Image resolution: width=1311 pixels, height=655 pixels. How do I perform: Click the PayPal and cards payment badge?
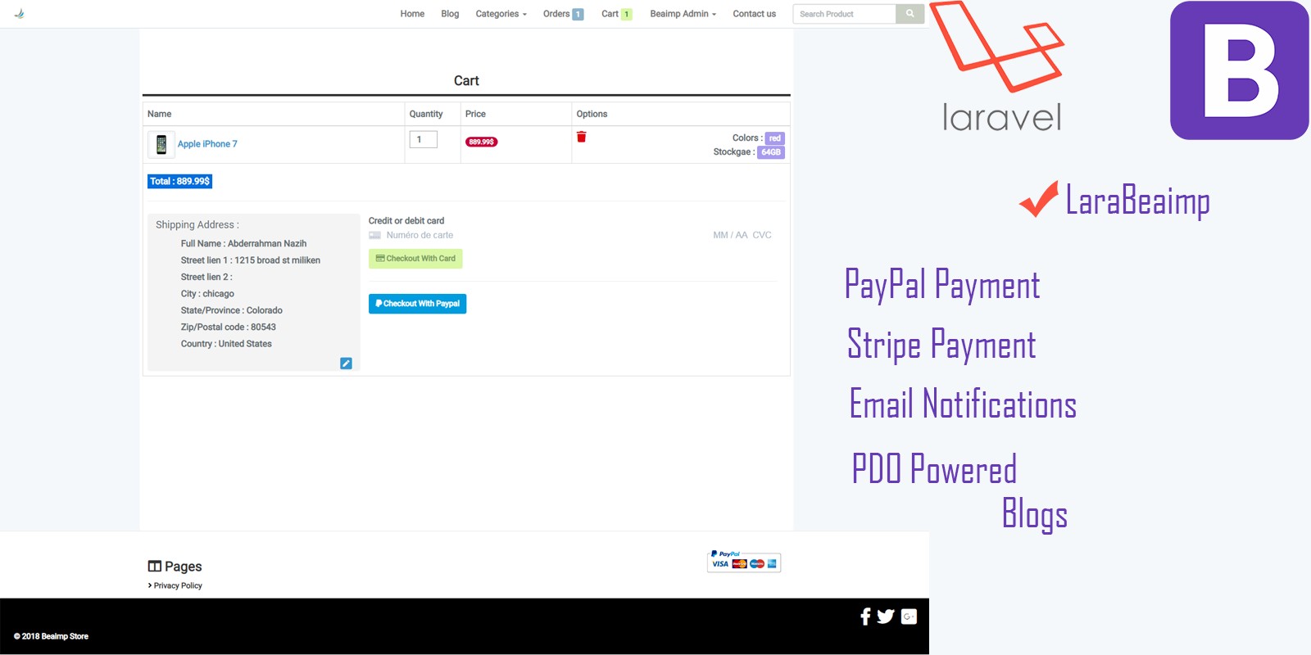pos(744,561)
